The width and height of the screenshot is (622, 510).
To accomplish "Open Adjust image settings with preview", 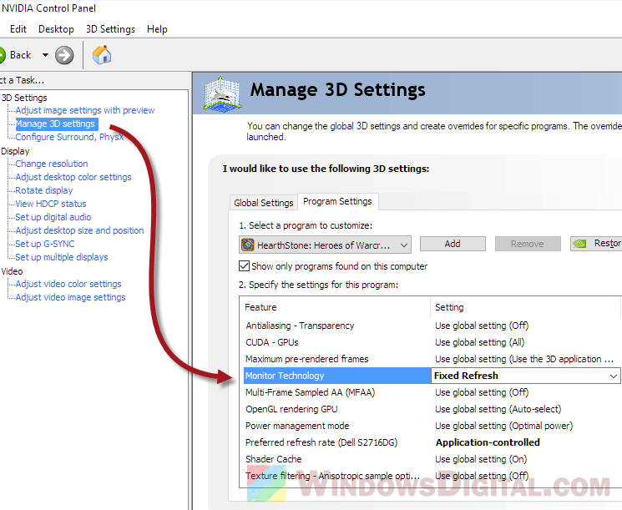I will (x=85, y=110).
